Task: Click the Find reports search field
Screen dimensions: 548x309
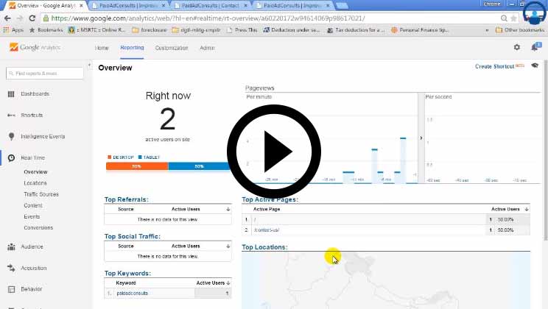Action: (x=45, y=74)
